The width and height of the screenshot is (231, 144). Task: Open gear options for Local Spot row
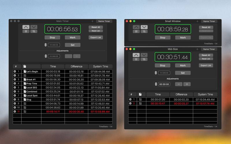[15, 95]
